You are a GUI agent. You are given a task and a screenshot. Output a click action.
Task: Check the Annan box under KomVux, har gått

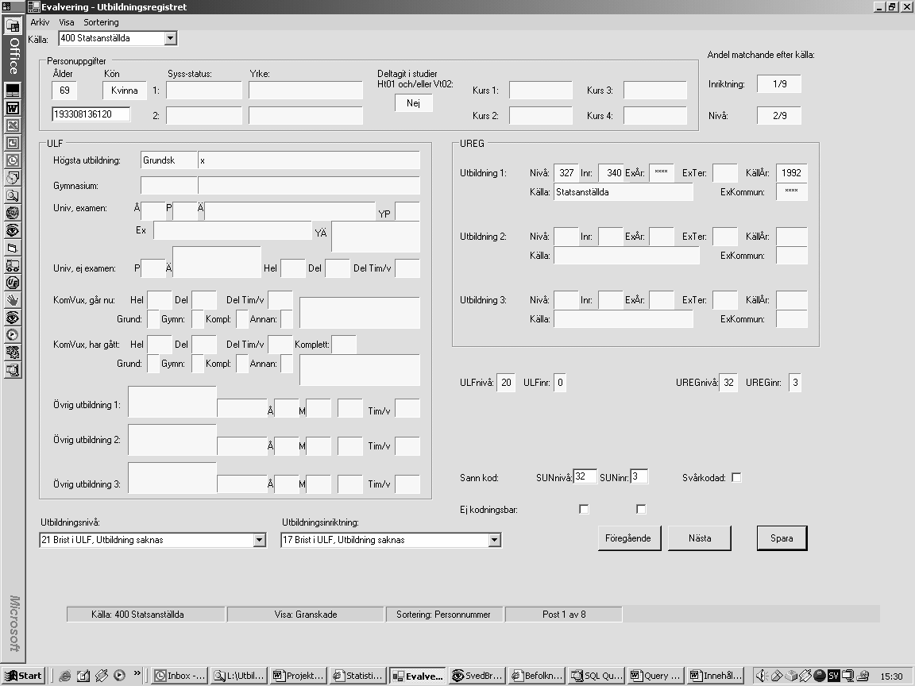(x=287, y=364)
